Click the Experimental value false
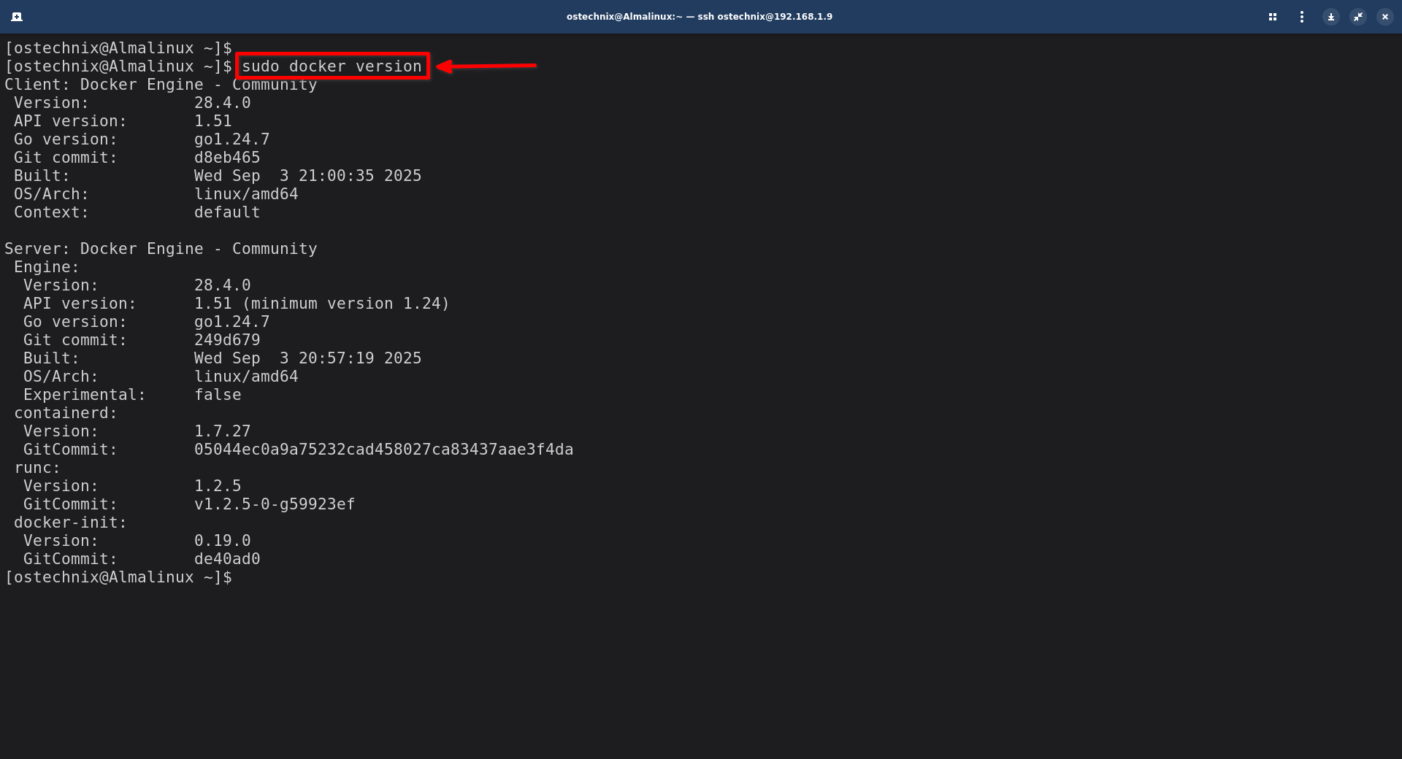 tap(217, 395)
